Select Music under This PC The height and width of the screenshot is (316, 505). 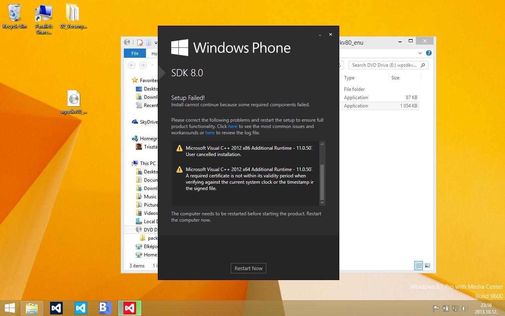coord(146,197)
